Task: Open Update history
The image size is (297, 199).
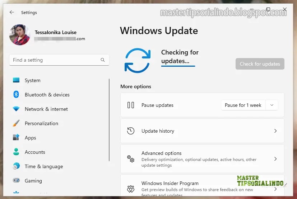Action: 202,131
